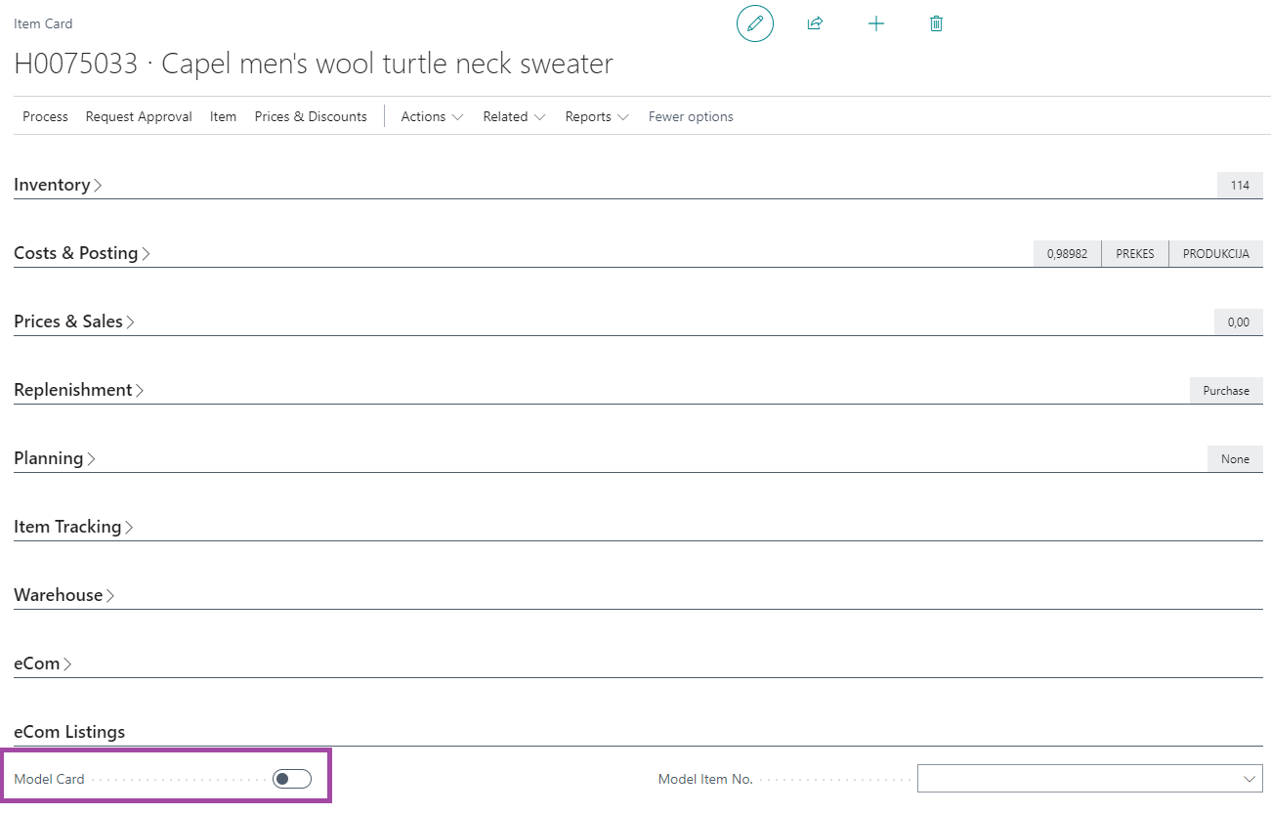Screen dimensions: 1271x814
Task: Expand the Prices & Sales section
Action: click(x=74, y=321)
